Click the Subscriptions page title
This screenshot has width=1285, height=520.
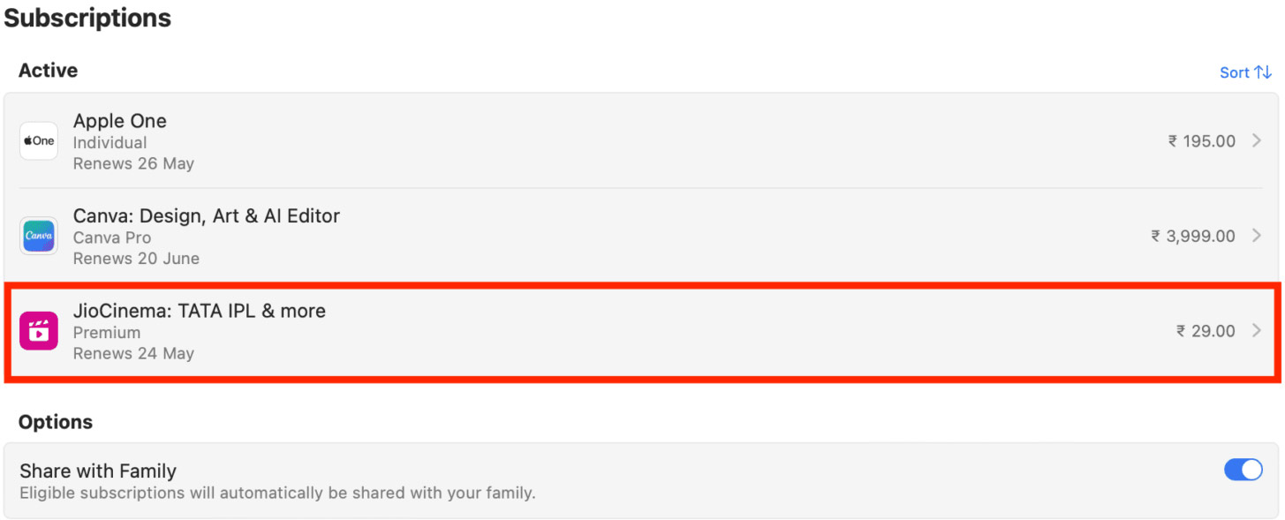[87, 17]
